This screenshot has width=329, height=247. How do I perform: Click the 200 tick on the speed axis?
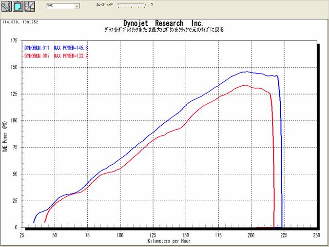coord(251,235)
